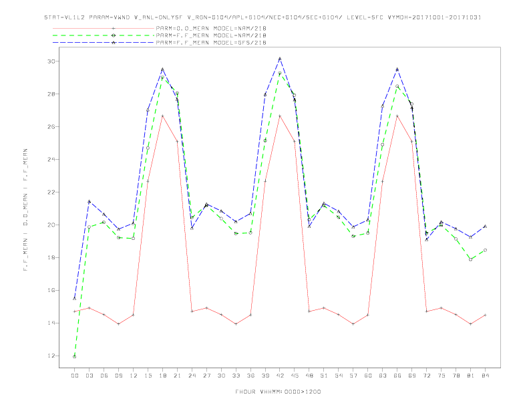Image resolution: width=529 pixels, height=409 pixels.
Task: Click x-axis tick label 12
Action: pyautogui.click(x=134, y=376)
